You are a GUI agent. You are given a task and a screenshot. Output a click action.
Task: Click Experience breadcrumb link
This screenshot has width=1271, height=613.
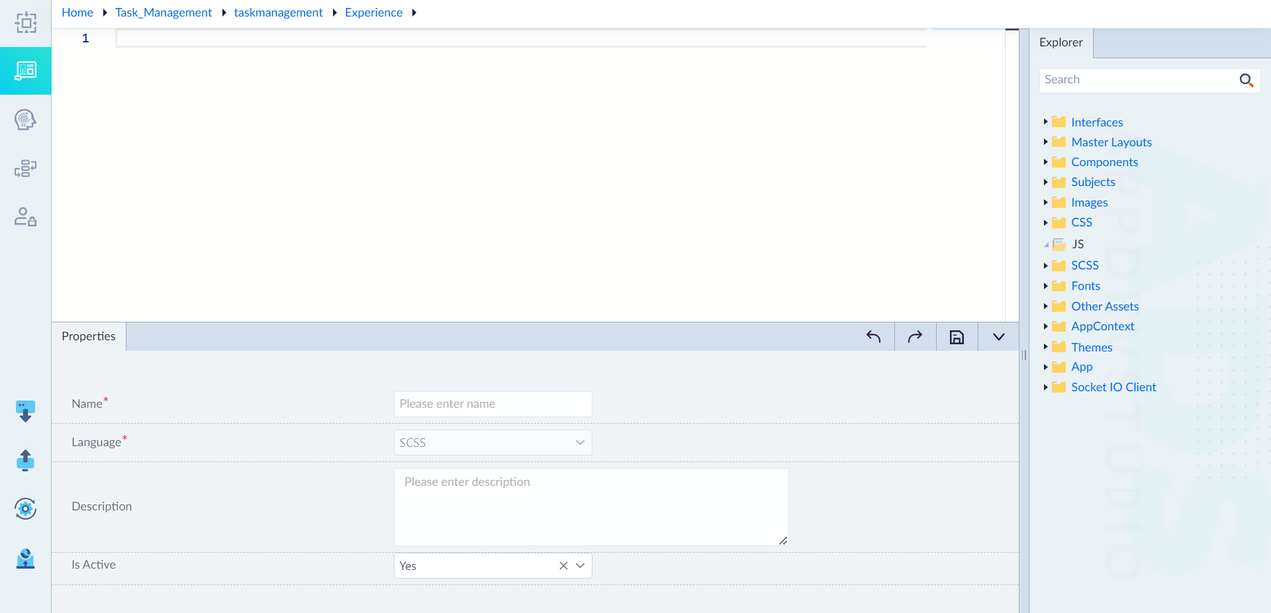coord(373,13)
